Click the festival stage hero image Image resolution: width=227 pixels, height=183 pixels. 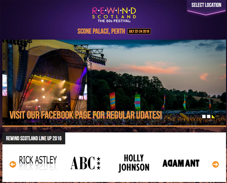coord(114,82)
